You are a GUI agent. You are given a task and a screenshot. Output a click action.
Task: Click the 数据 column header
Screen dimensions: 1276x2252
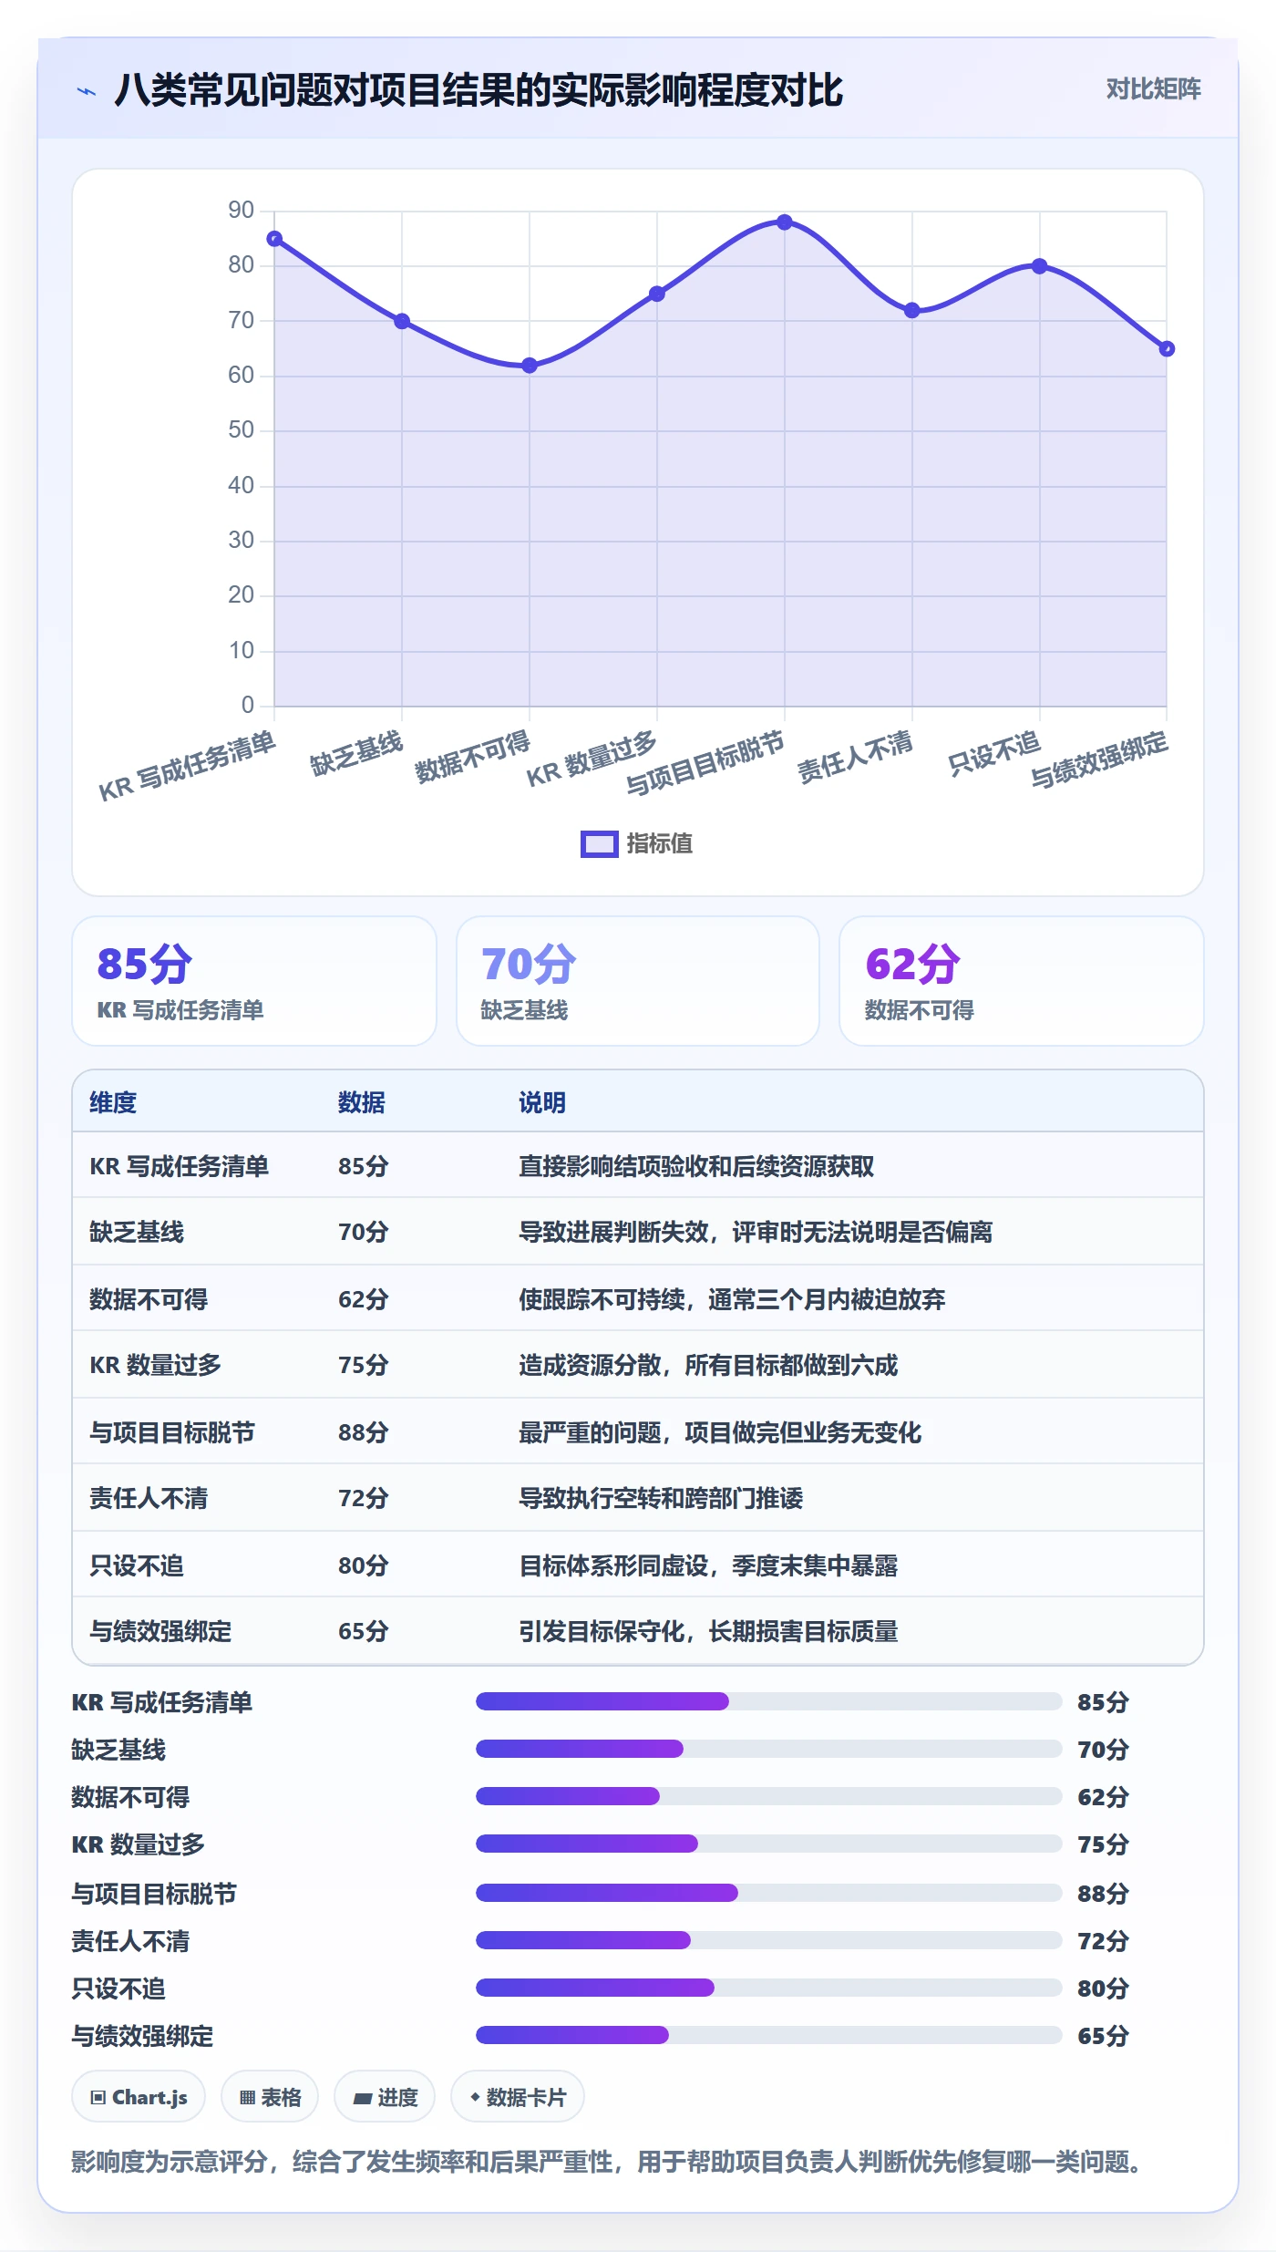click(x=362, y=1102)
